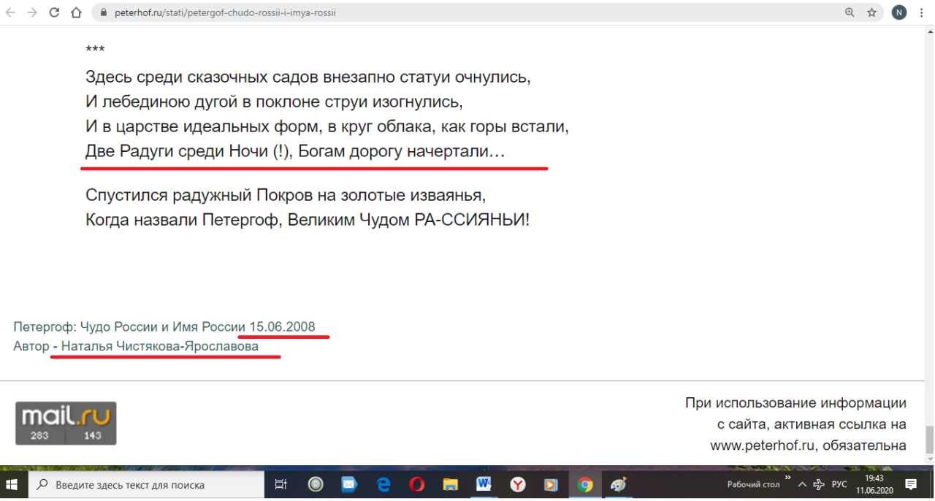Switch the РУС input language
935x501 pixels.
839,484
